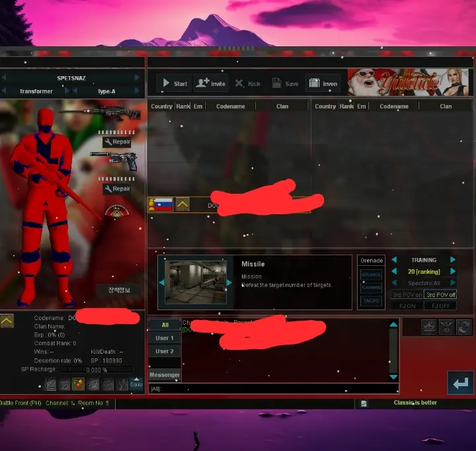The height and width of the screenshot is (451, 476).
Task: Change TRAINING mode with right arrow
Action: click(453, 260)
